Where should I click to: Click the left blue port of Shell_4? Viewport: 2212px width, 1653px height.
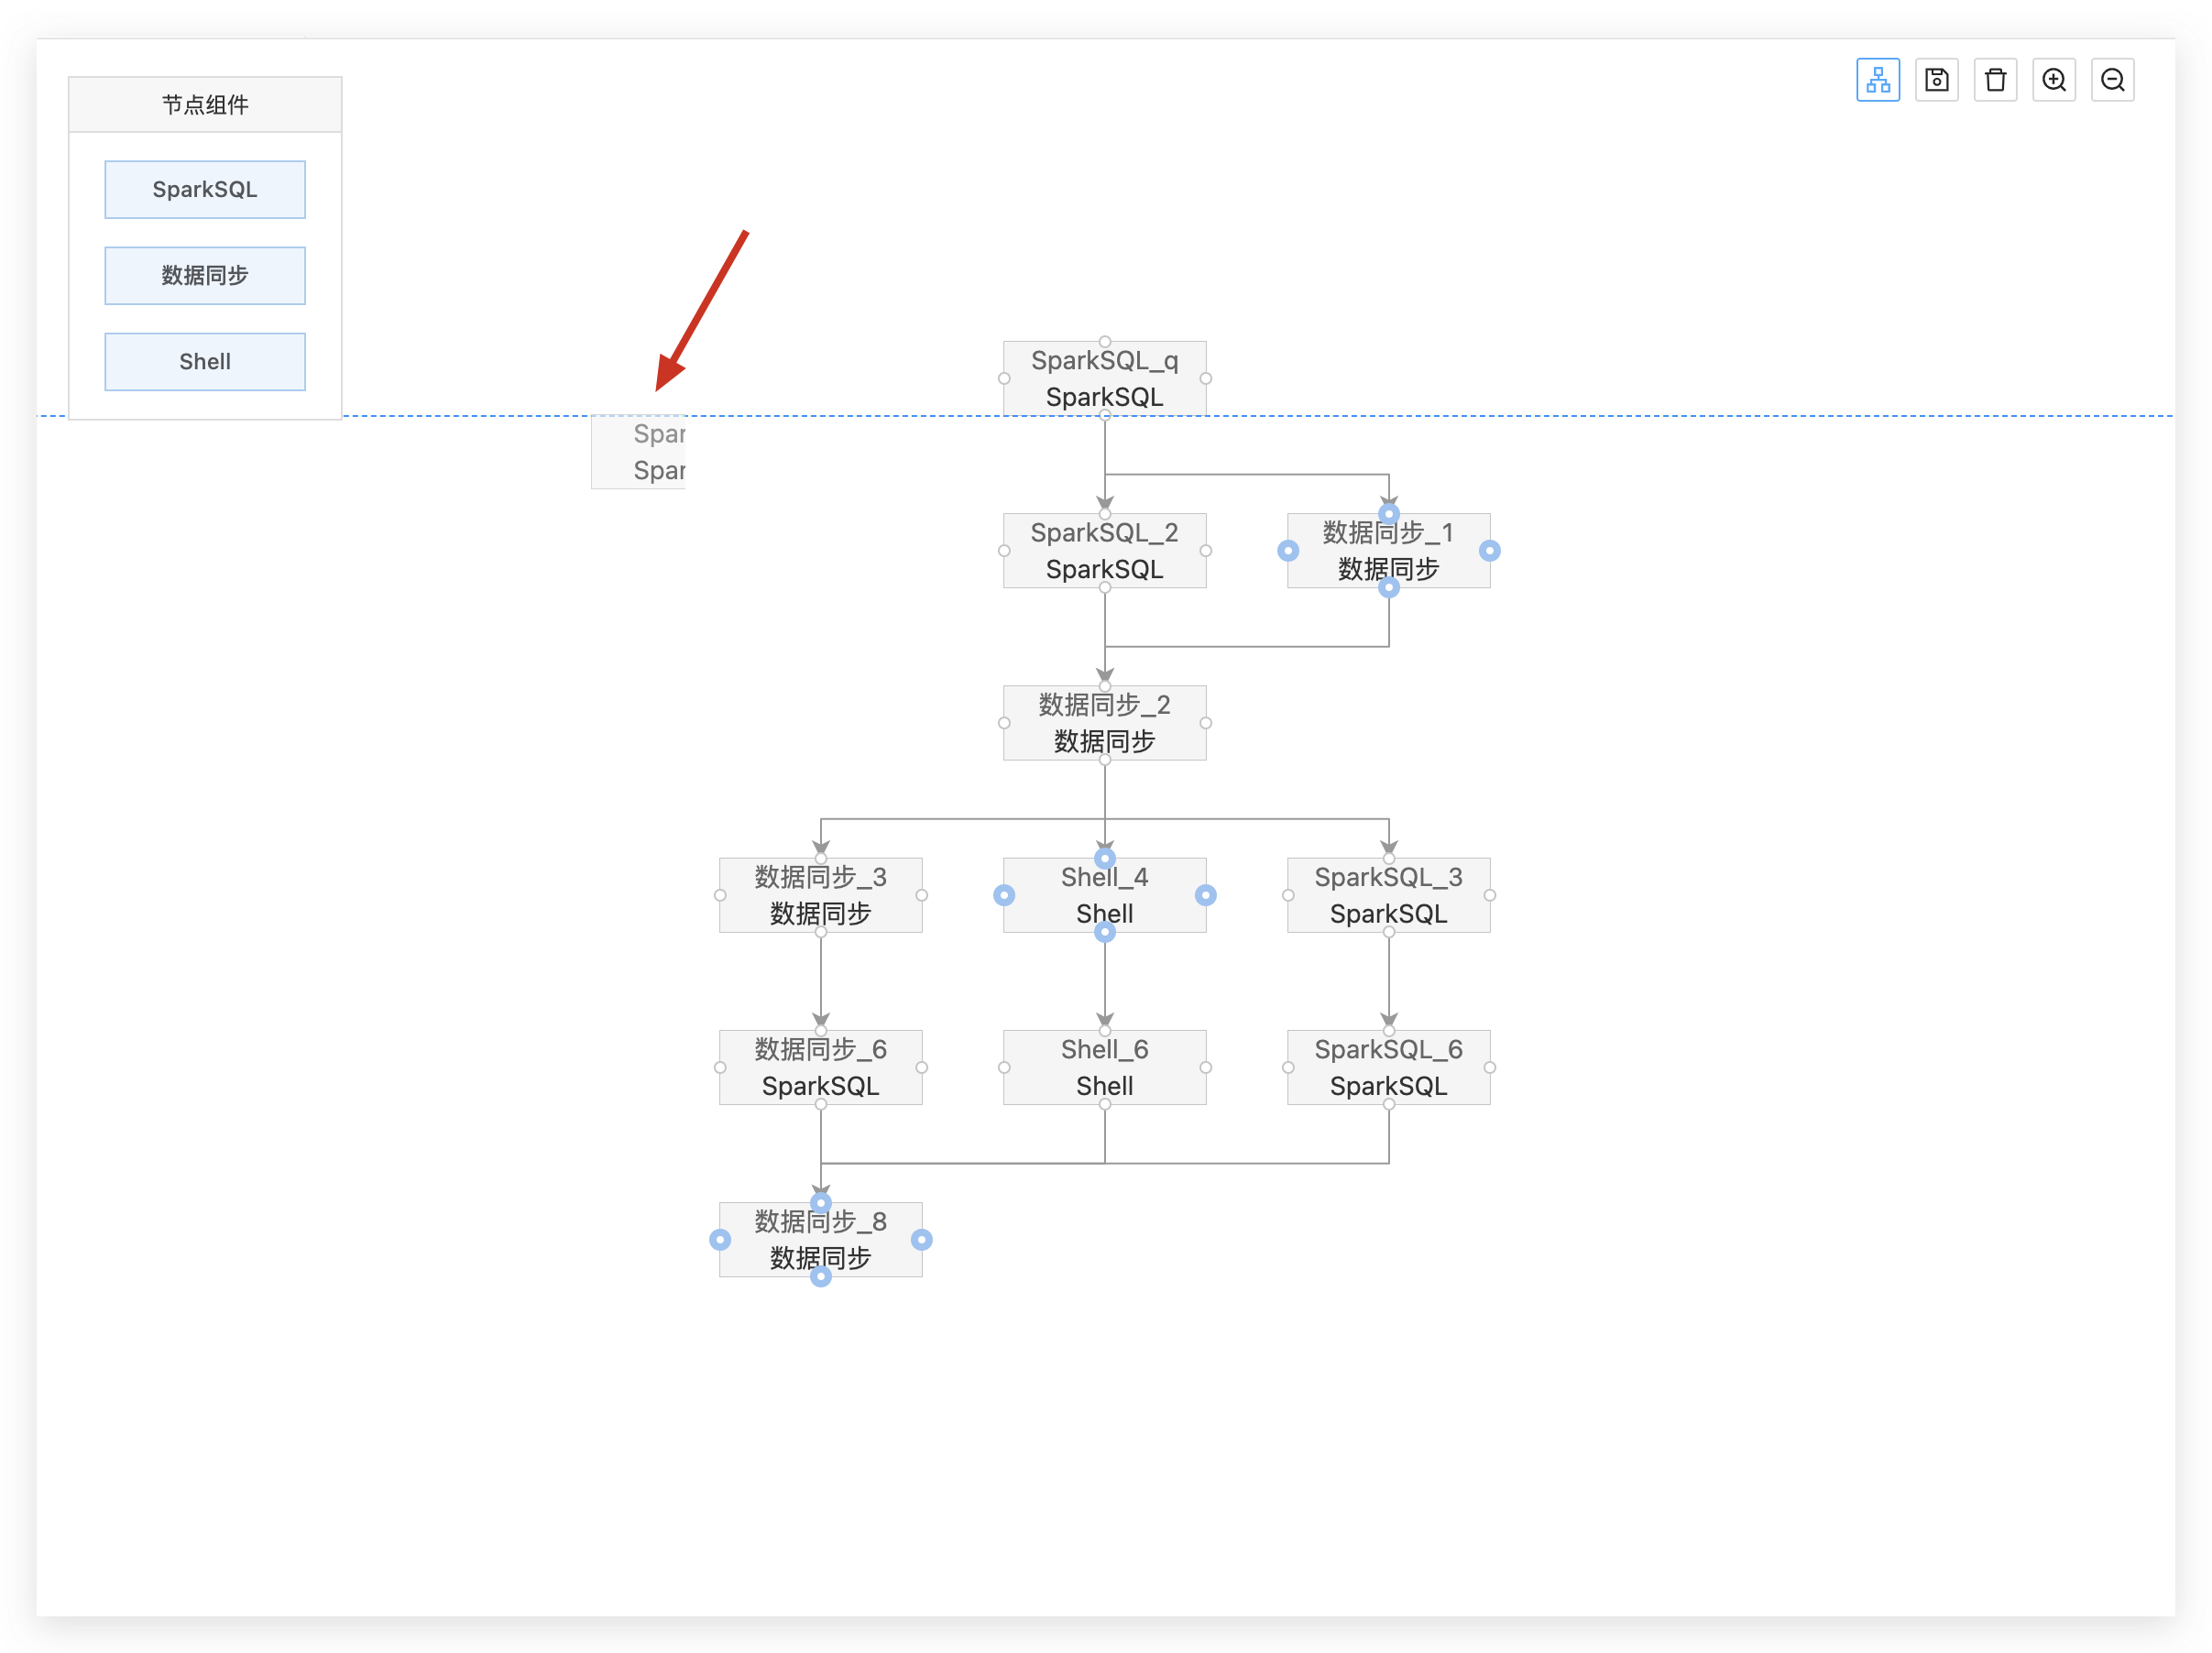[1004, 895]
